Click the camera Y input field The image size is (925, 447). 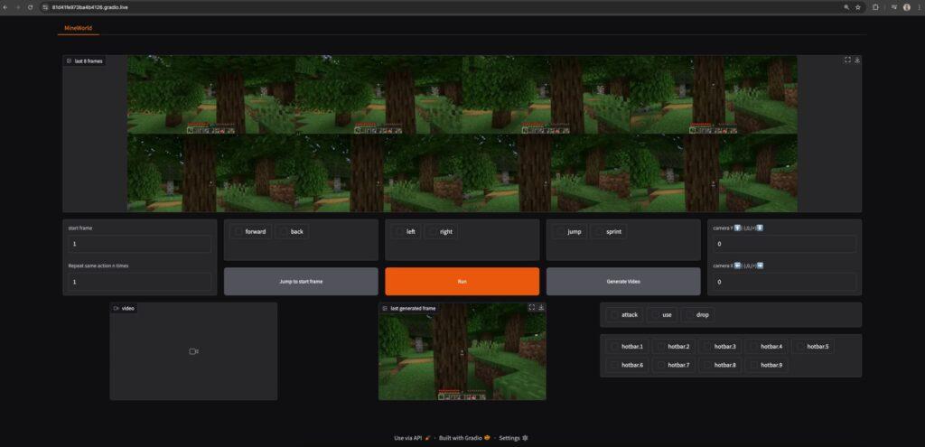coord(785,244)
